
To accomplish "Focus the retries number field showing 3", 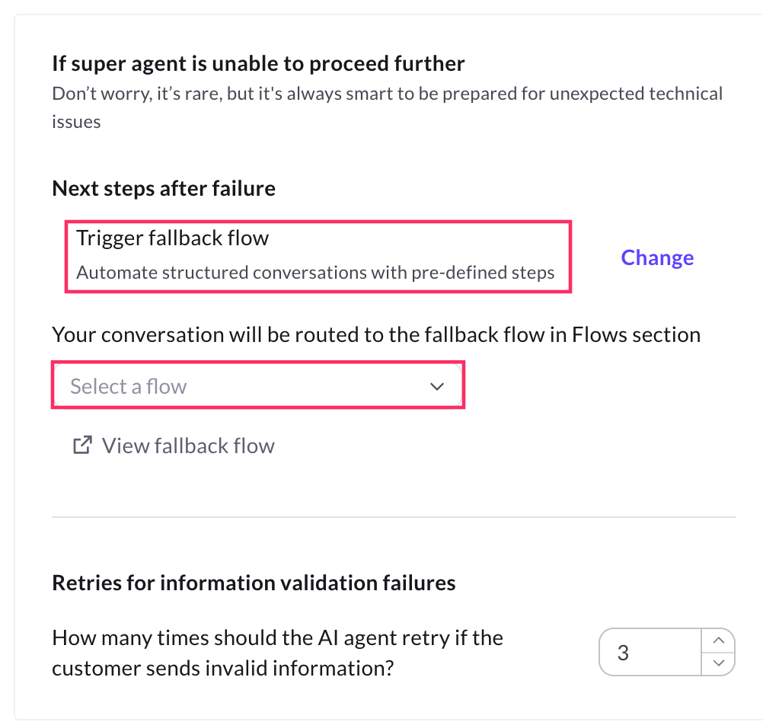I will pyautogui.click(x=650, y=653).
